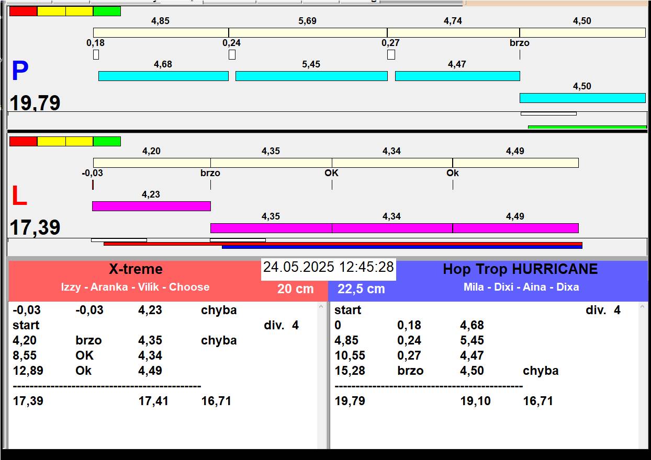Click the 24.05.2025 12:45:28 timestamp
651x460 pixels.
tap(328, 267)
